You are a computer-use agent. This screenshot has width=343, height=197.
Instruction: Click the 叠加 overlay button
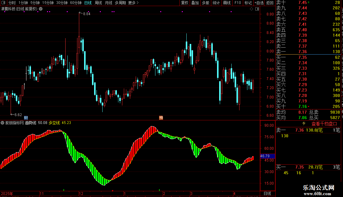(195, 3)
